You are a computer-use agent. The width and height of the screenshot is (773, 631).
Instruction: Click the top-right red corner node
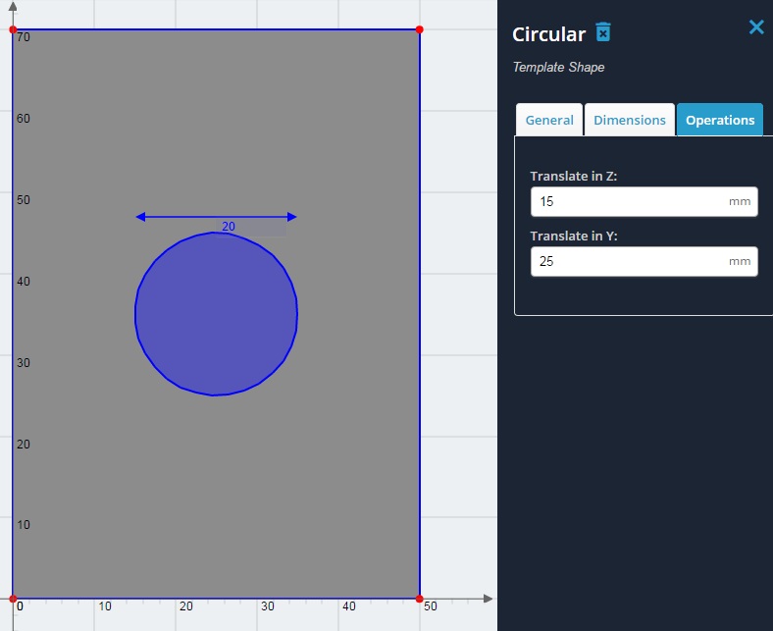419,29
